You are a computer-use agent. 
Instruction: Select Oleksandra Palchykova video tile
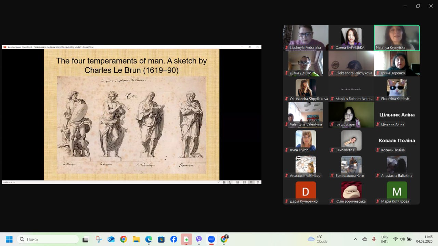351,63
